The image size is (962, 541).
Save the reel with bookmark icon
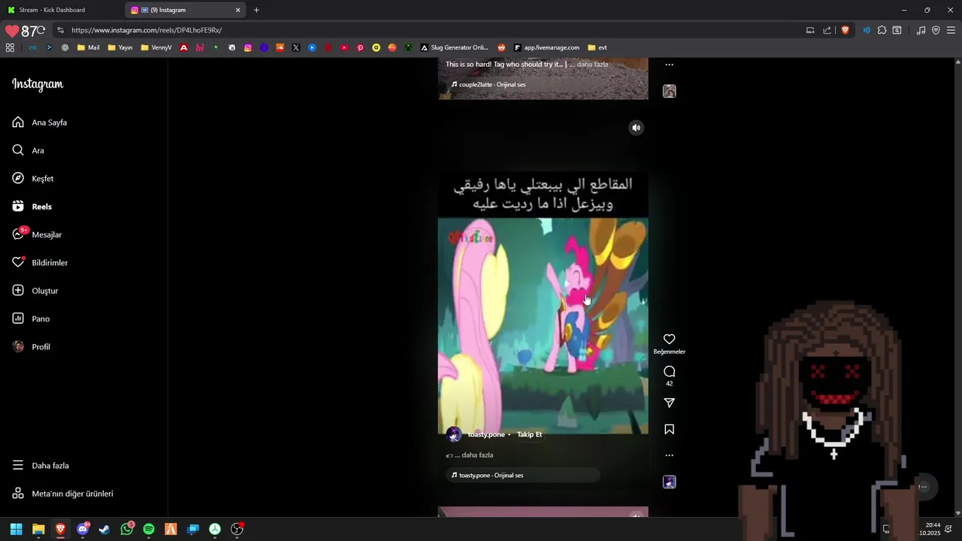(x=669, y=430)
